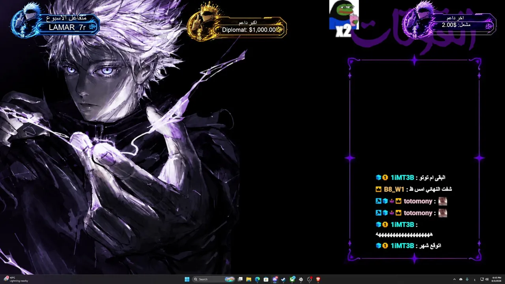505x284 pixels.
Task: Click the "Diplomat: $1,000.00" top supporter text
Action: [x=249, y=30]
